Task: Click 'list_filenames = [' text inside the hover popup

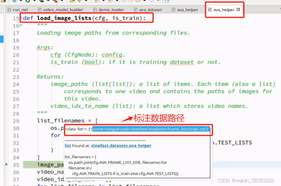Action: click(80, 157)
